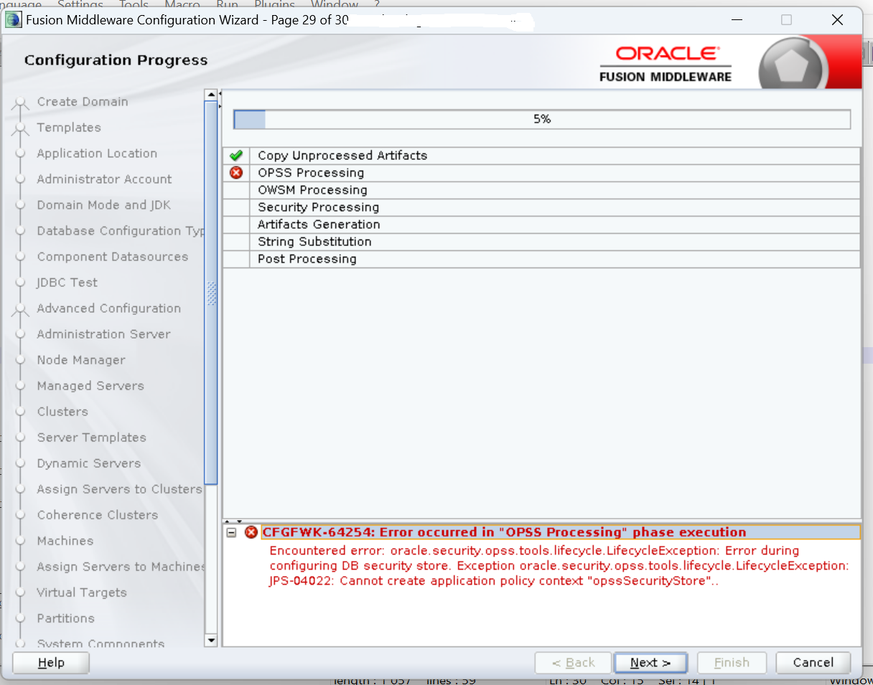Click the CFGFWK-64254 error heading text

(504, 532)
